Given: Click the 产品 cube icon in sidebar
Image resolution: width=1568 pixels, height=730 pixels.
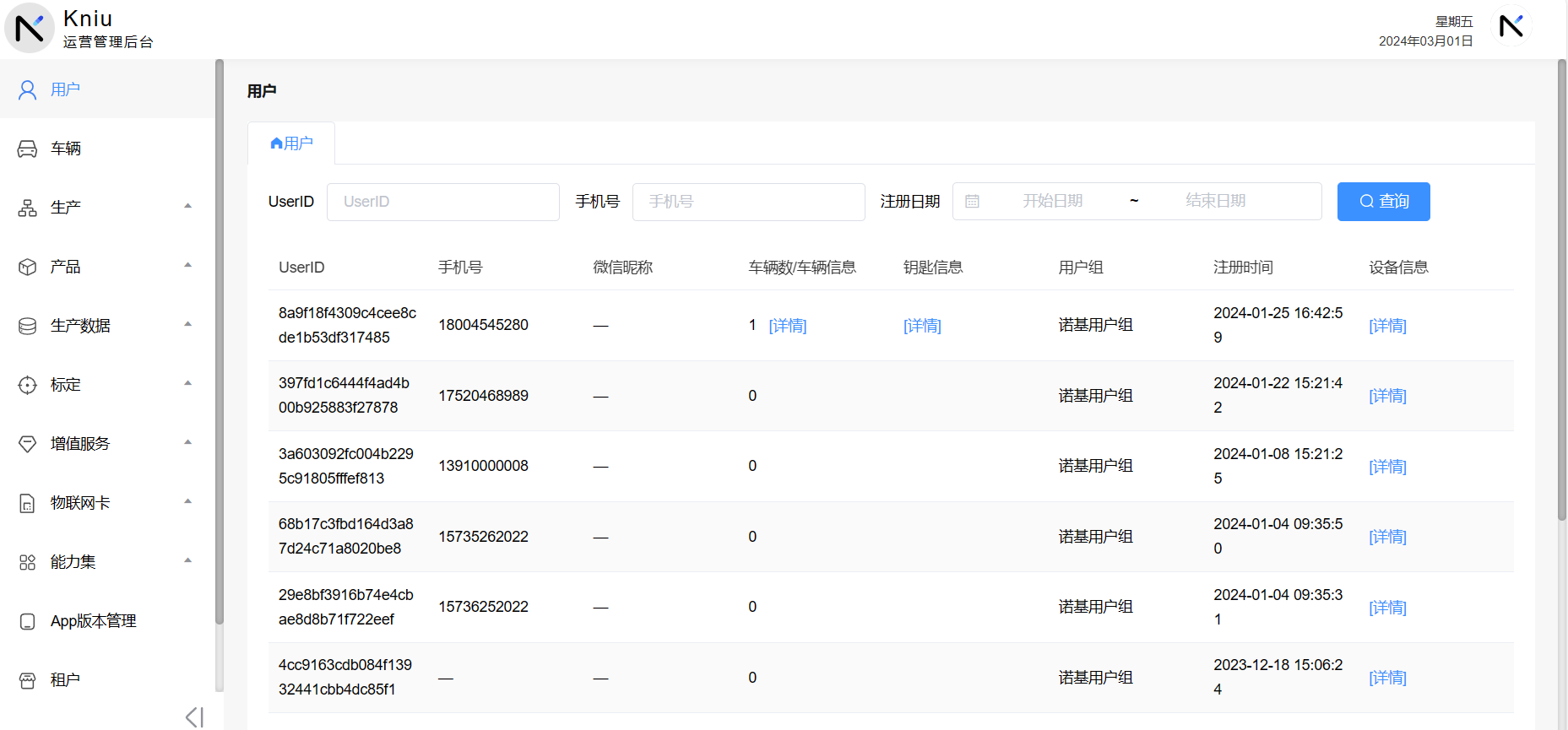Looking at the screenshot, I should pos(28,267).
